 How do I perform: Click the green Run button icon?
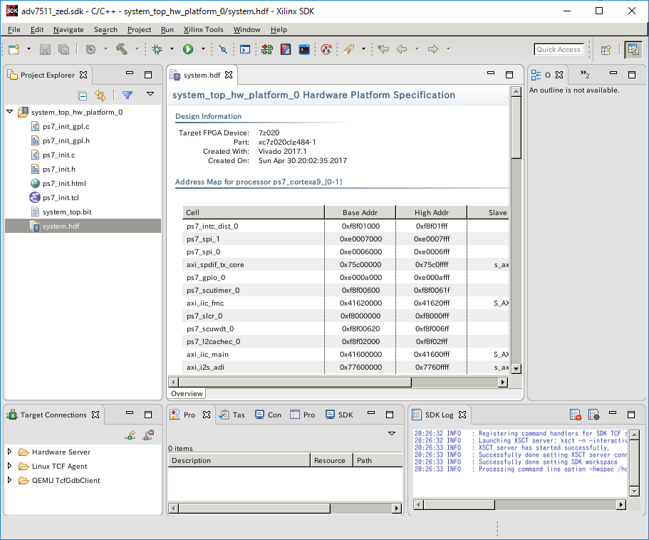click(188, 49)
